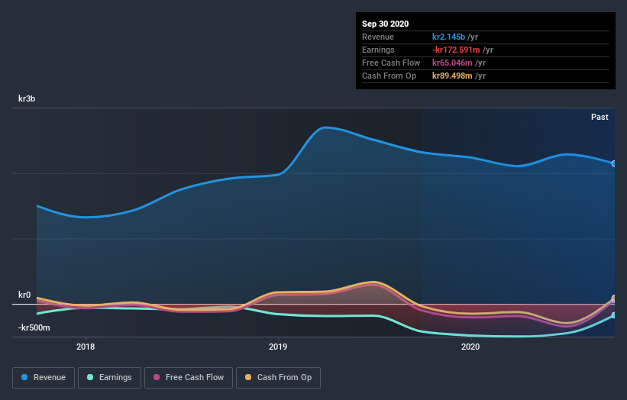Click the kr3b y-axis label
Screen dimensions: 627x400
27,98
